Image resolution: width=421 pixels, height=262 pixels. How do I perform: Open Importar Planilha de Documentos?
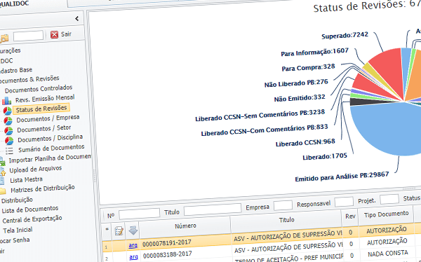pos(50,158)
